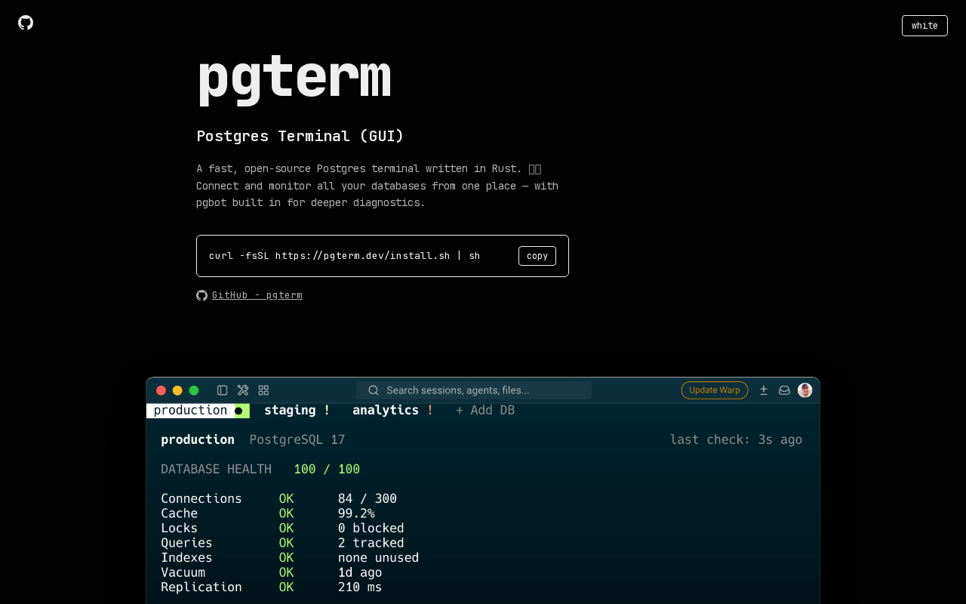Switch theme with the white button
Image resolution: width=966 pixels, height=604 pixels.
pyautogui.click(x=924, y=26)
